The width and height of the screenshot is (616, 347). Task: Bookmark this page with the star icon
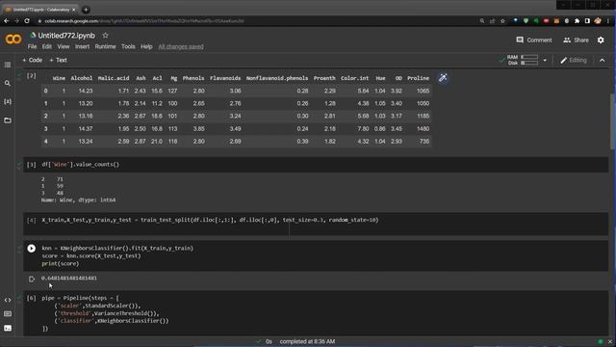(x=502, y=21)
